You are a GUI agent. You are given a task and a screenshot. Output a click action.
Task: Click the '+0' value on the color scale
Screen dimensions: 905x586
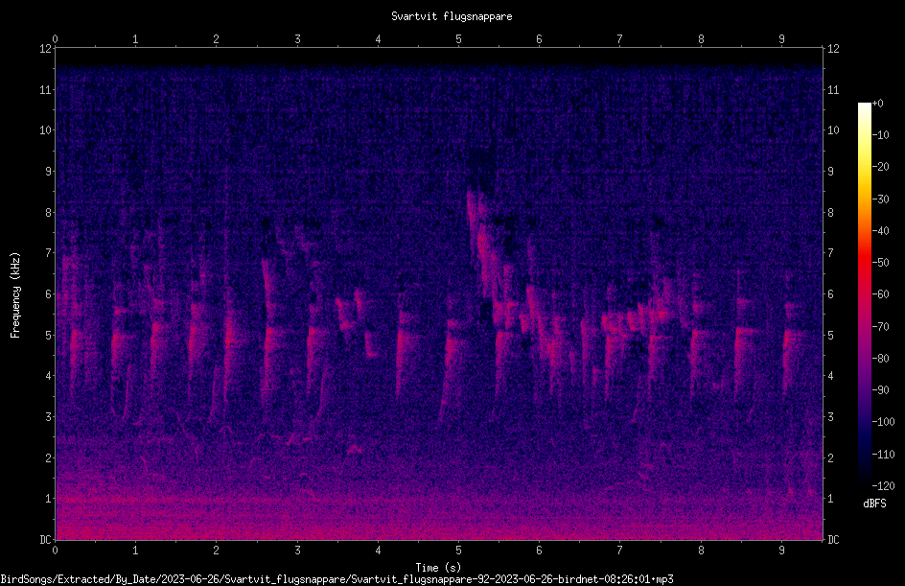pyautogui.click(x=877, y=104)
